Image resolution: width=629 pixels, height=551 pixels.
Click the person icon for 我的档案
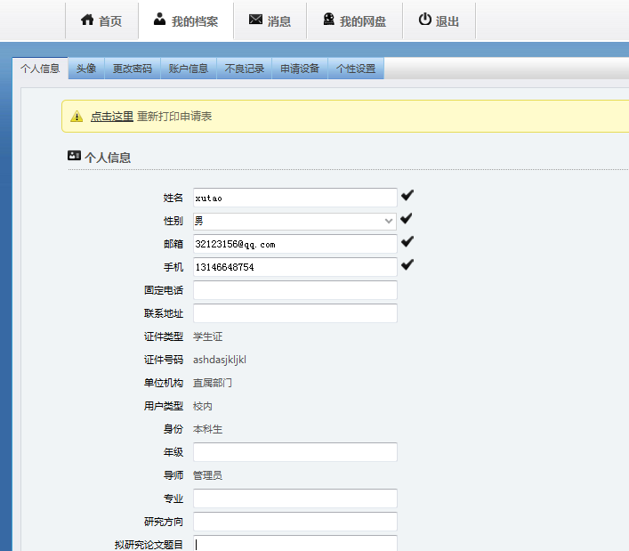coord(159,20)
